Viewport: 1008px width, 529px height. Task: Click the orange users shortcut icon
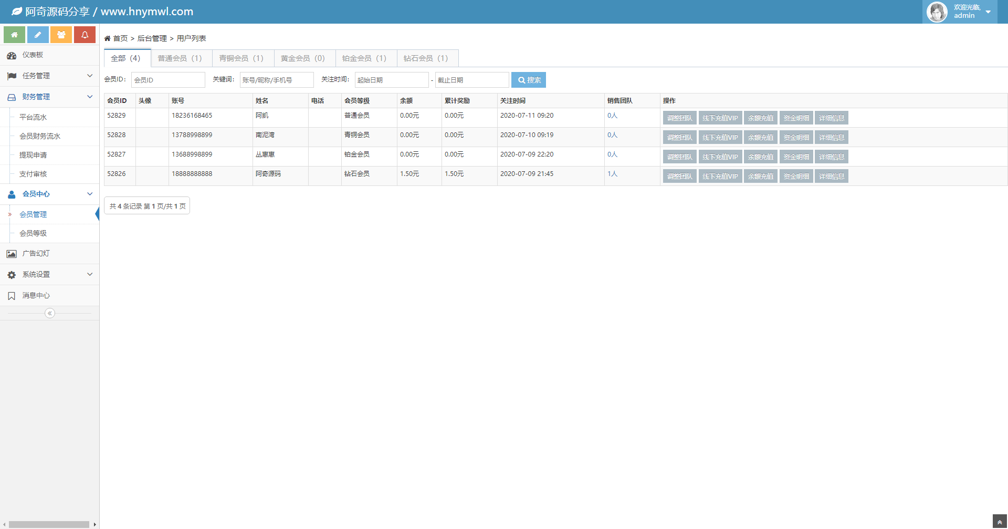pyautogui.click(x=61, y=35)
